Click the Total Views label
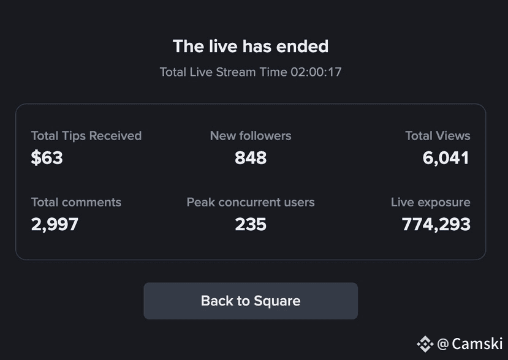This screenshot has width=508, height=360. click(438, 136)
